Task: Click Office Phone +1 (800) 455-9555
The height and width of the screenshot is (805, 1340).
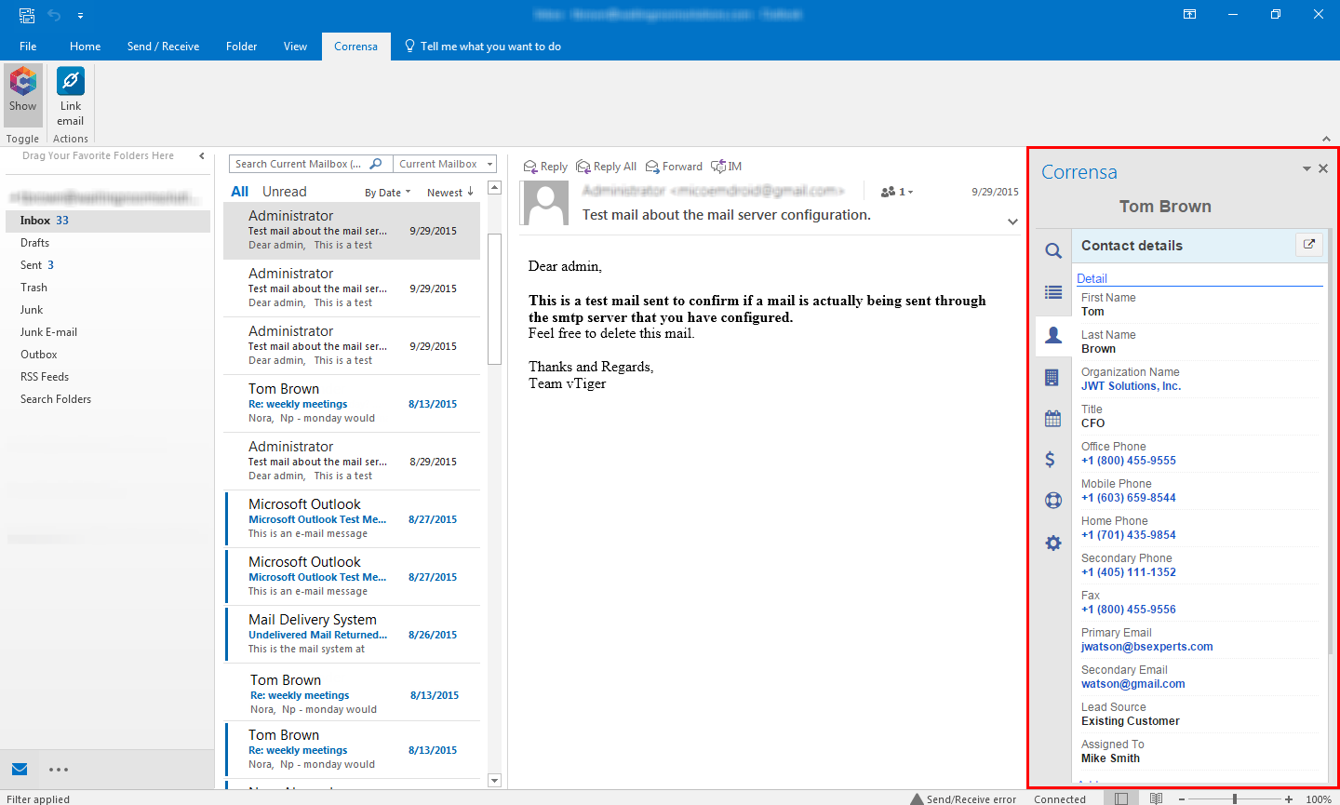Action: 1128,461
